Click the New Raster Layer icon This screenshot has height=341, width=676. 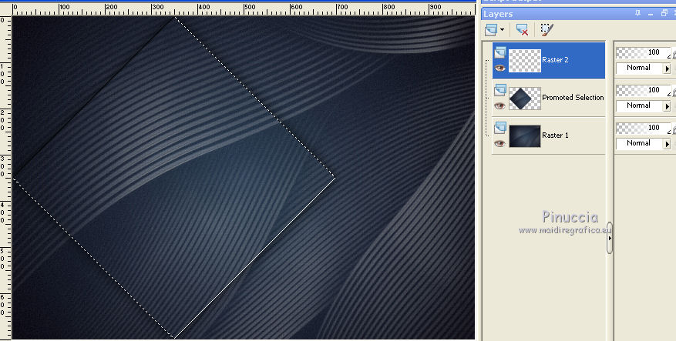(490, 29)
